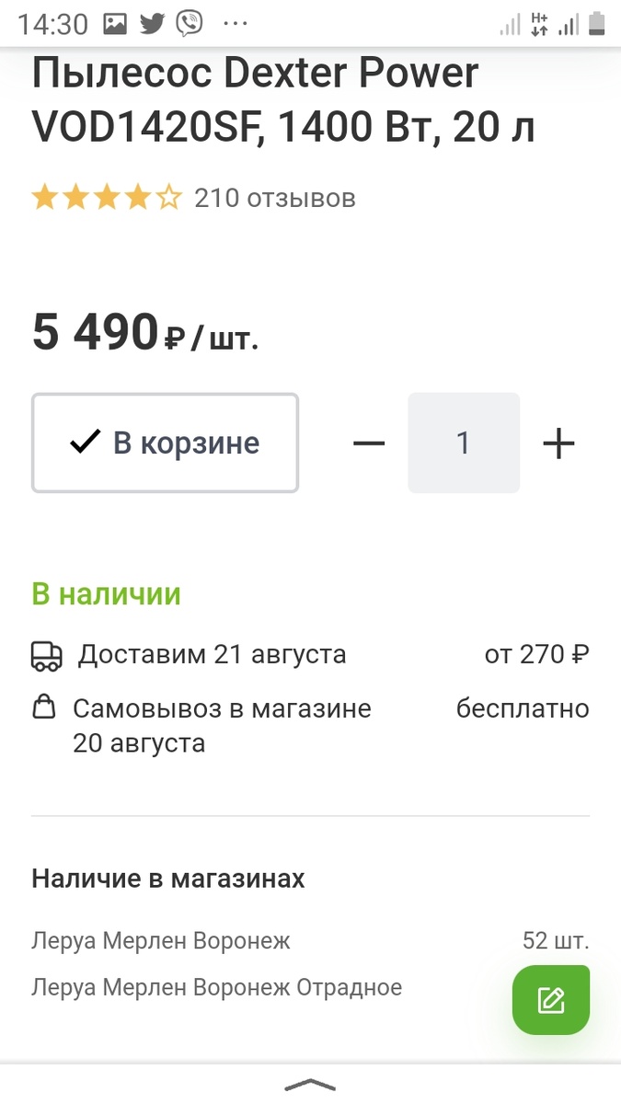Tap the В корзине button

point(165,442)
